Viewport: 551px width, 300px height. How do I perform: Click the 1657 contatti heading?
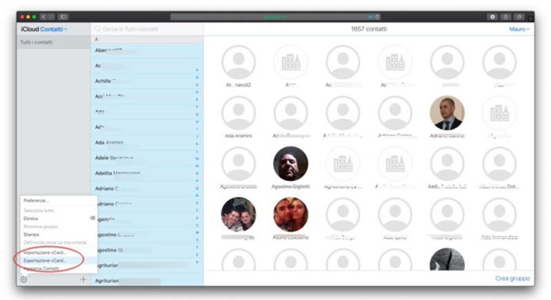point(369,29)
